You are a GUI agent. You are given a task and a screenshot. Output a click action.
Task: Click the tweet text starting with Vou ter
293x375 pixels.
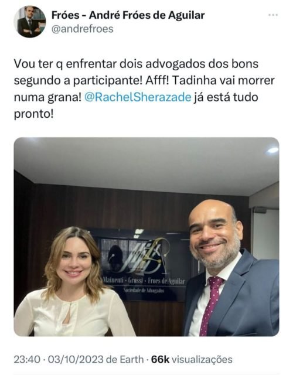(144, 89)
